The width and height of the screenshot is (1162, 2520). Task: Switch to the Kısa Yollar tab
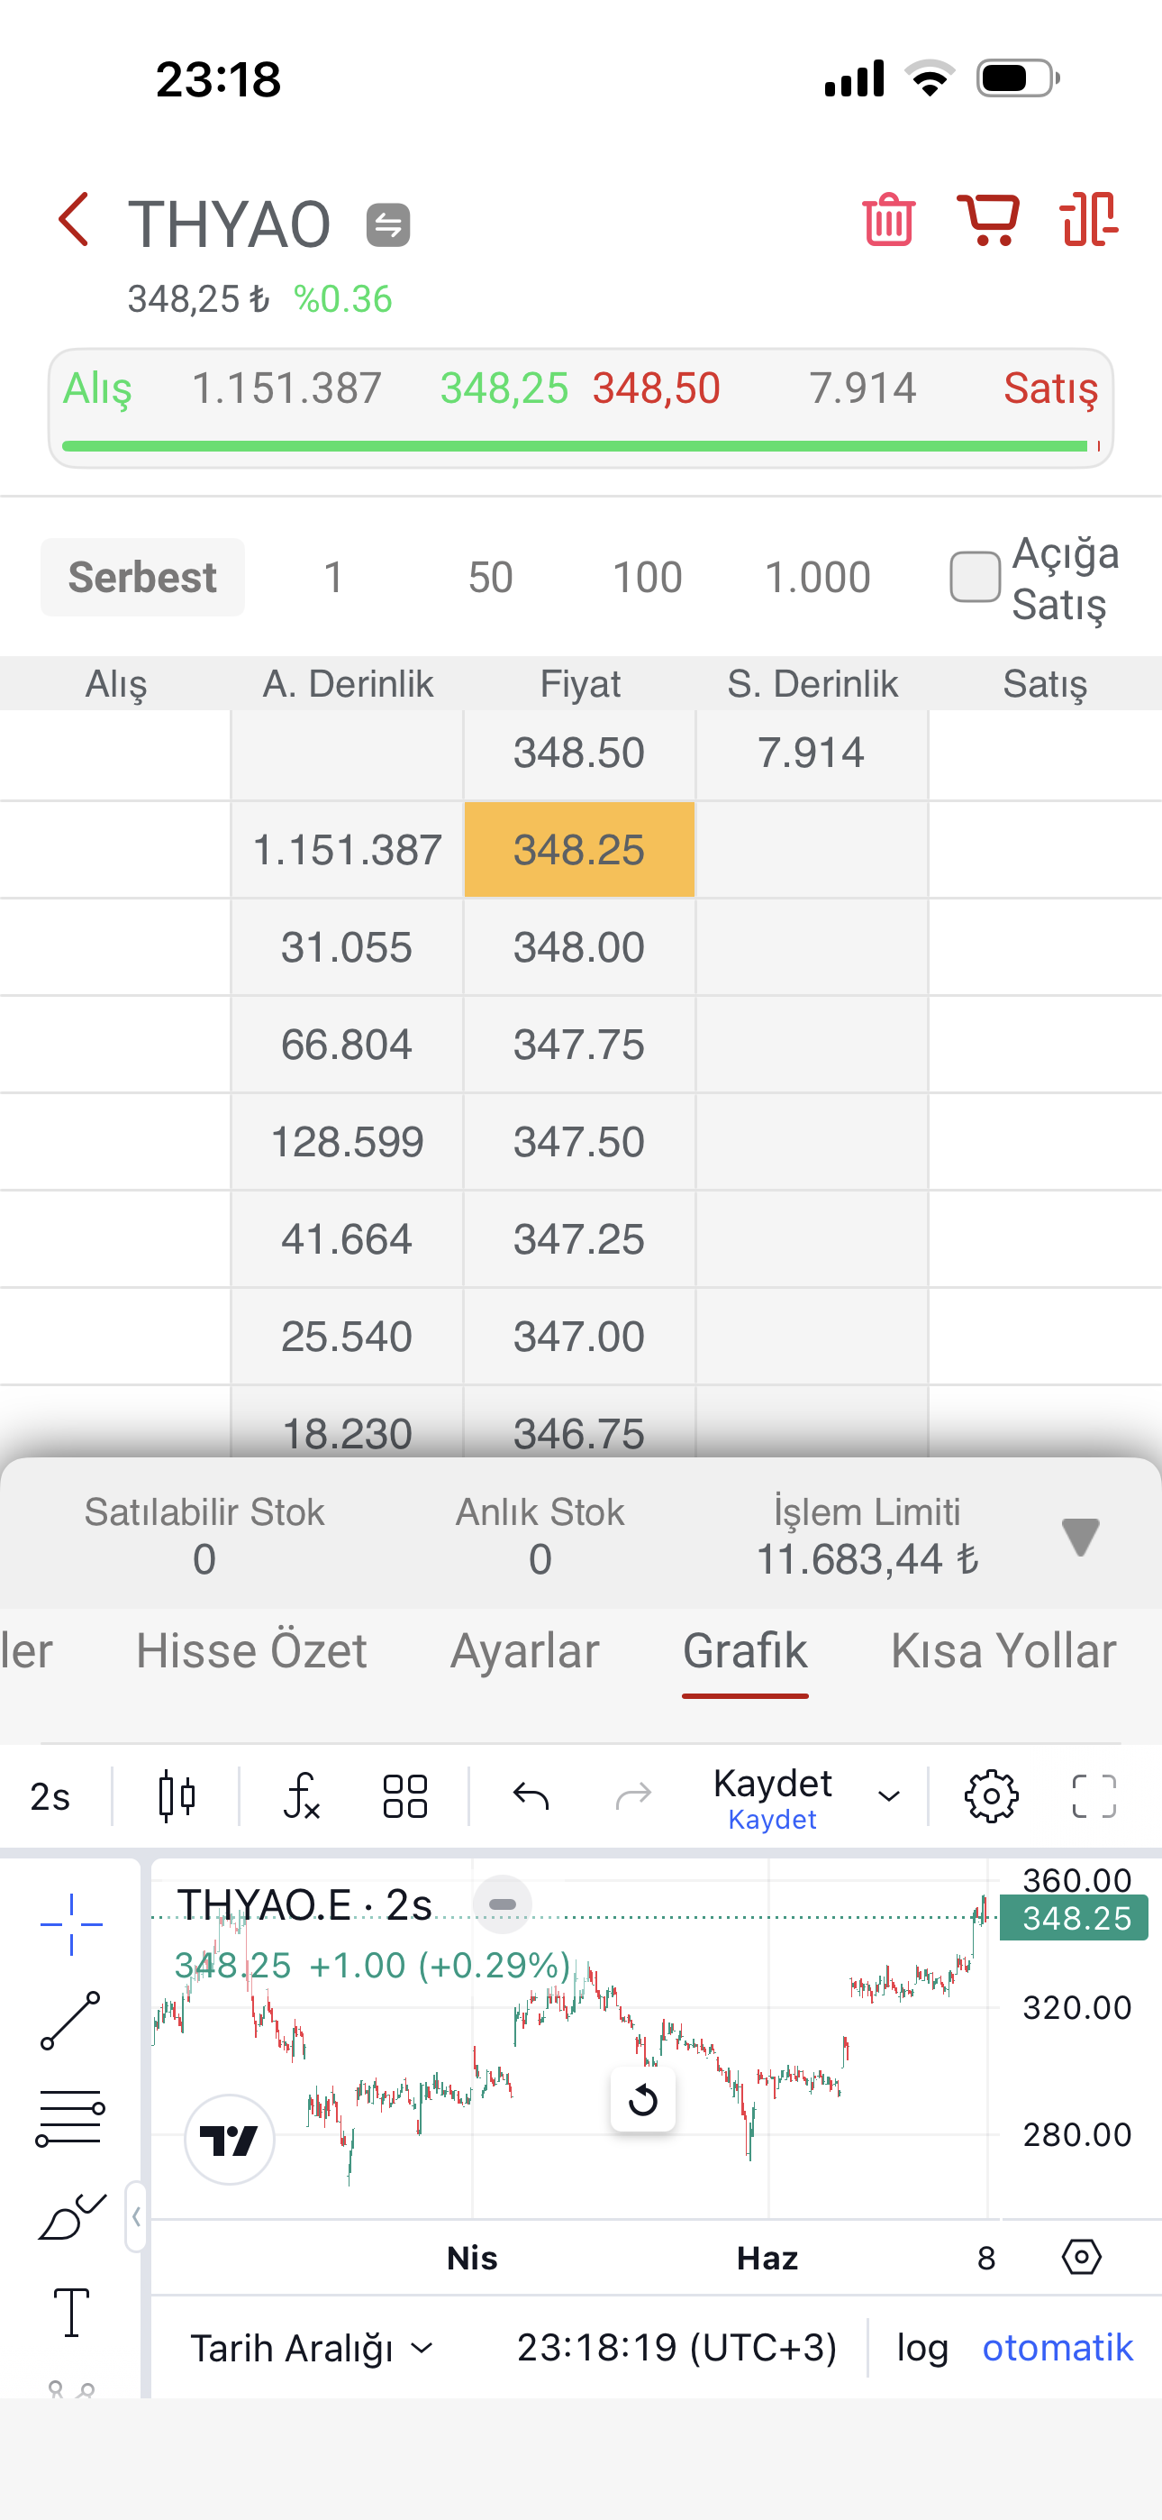[1003, 1651]
